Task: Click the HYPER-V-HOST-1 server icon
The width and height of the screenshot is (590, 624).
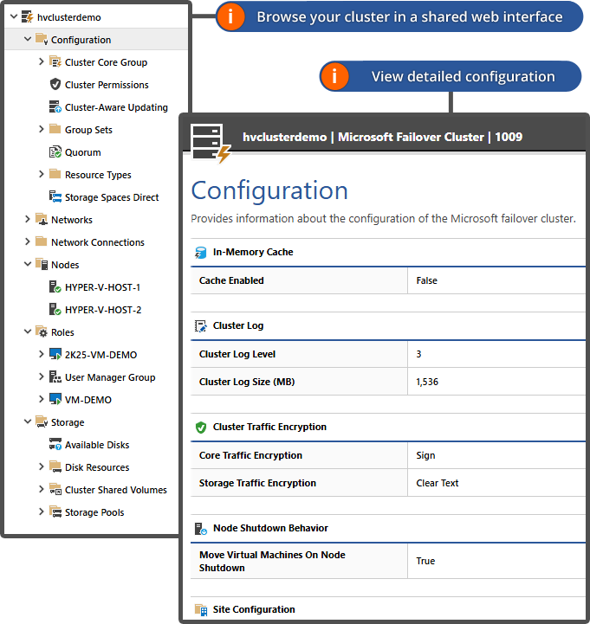Action: coord(55,287)
